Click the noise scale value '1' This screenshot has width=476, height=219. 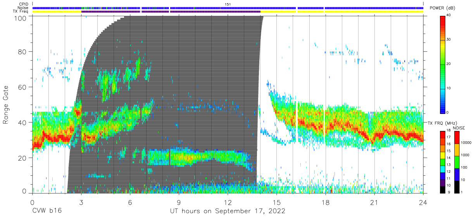461,192
